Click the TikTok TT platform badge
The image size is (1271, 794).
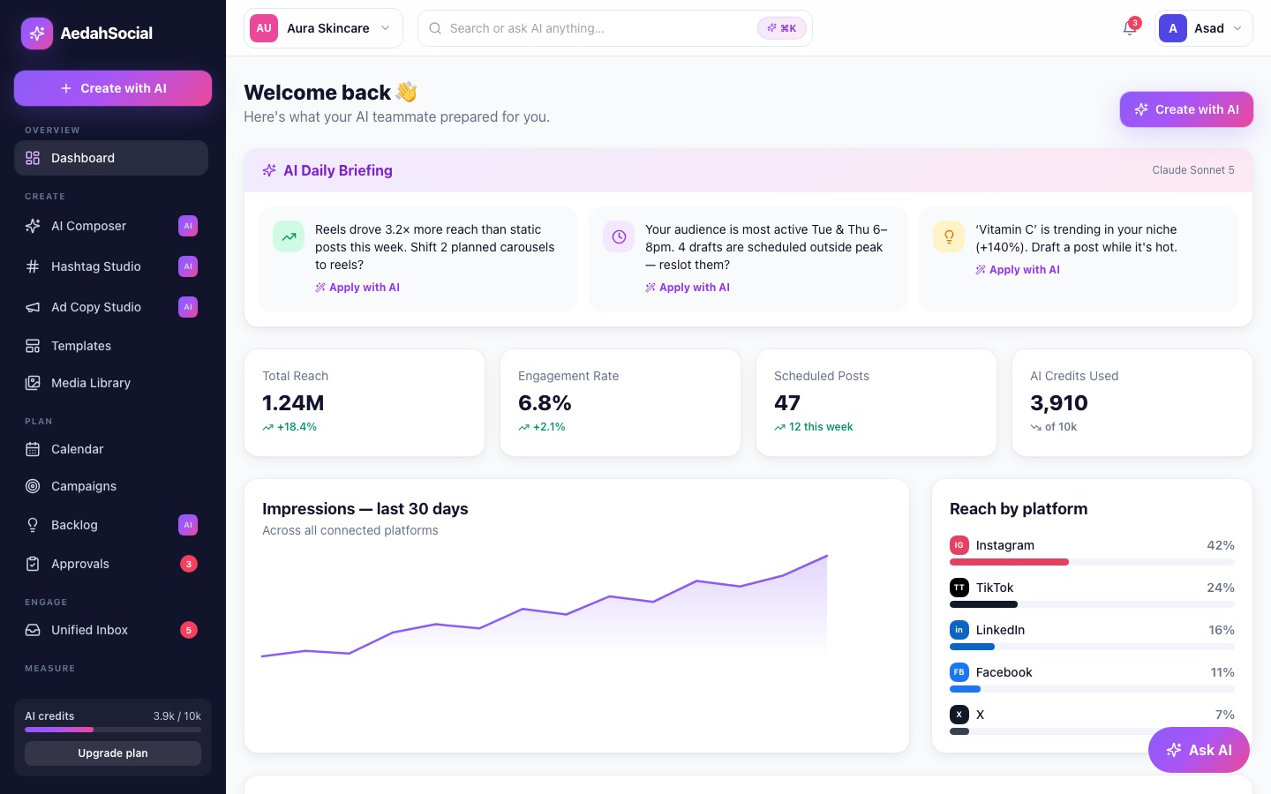(959, 588)
